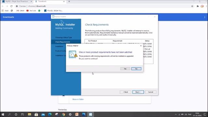Open the Chrome profile avatar
Image resolution: width=208 pixels, height=117 pixels.
pos(202,6)
